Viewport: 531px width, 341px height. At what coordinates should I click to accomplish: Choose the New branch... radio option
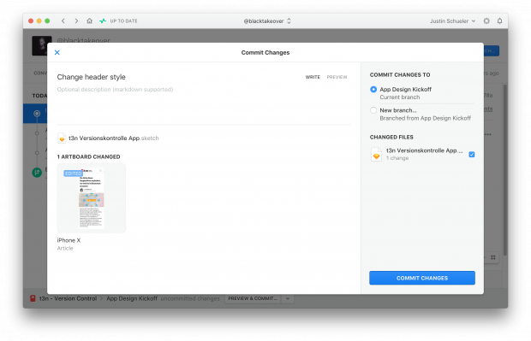point(373,110)
